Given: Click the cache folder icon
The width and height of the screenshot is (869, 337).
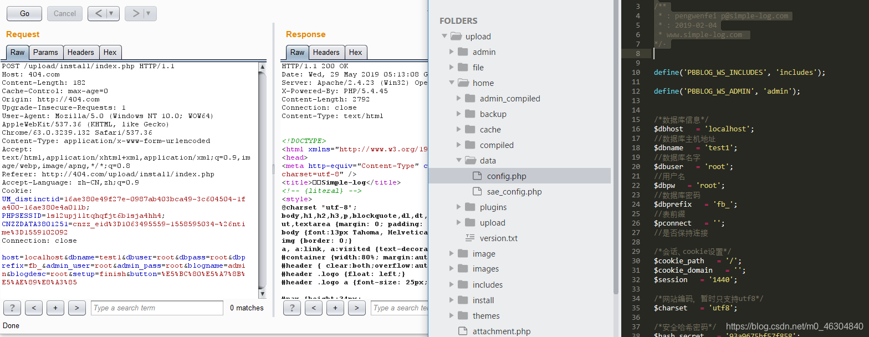Looking at the screenshot, I should (470, 130).
